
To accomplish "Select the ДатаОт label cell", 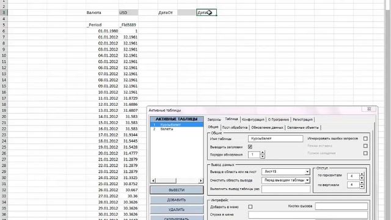I will coord(167,12).
